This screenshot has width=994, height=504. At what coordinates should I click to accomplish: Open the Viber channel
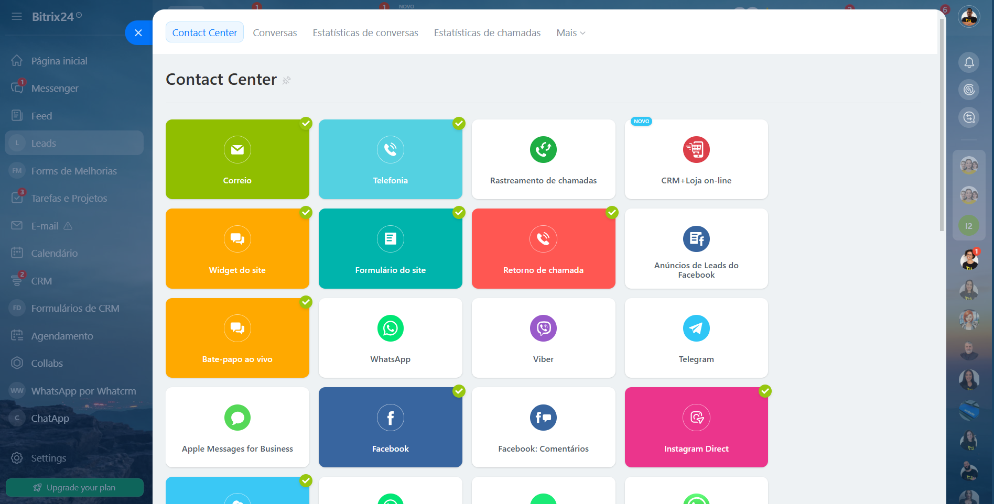click(x=543, y=338)
